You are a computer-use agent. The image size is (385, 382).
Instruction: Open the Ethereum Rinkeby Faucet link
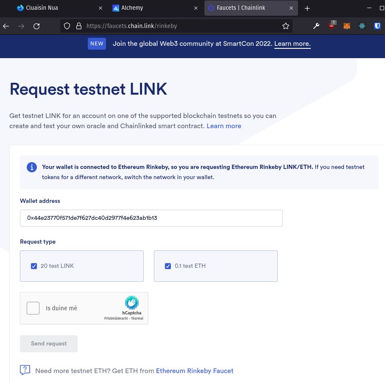coord(195,371)
